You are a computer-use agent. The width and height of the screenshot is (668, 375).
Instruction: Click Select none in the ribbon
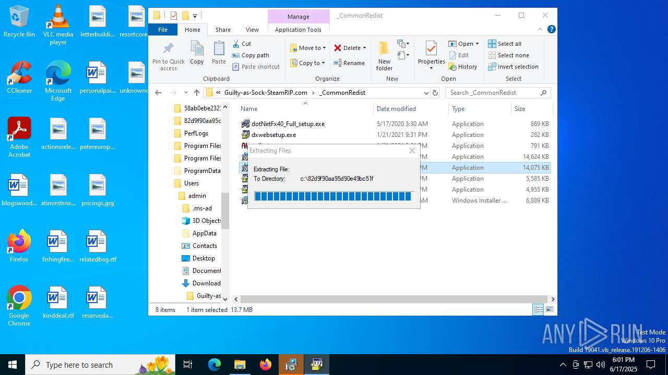509,55
